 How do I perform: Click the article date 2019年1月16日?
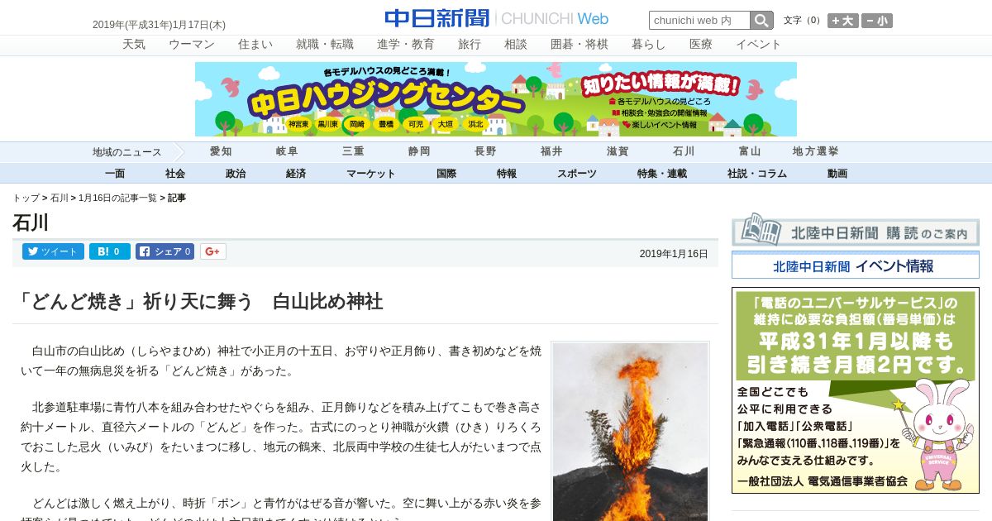pos(674,254)
